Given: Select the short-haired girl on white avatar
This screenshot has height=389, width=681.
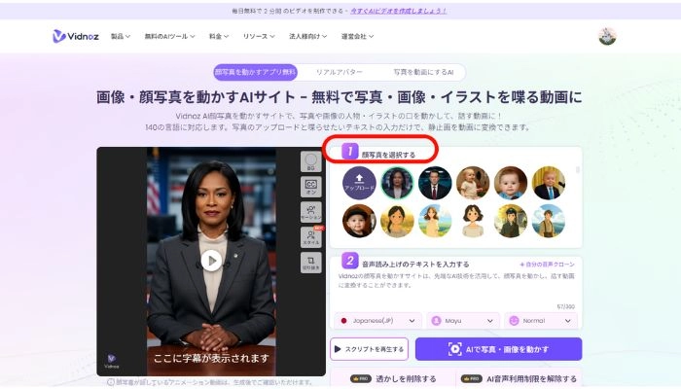Looking at the screenshot, I should (473, 221).
